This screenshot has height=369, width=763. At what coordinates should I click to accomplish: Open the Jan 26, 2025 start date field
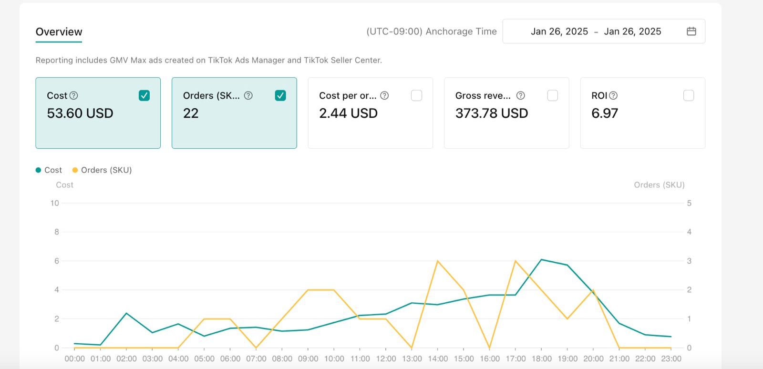pyautogui.click(x=559, y=31)
